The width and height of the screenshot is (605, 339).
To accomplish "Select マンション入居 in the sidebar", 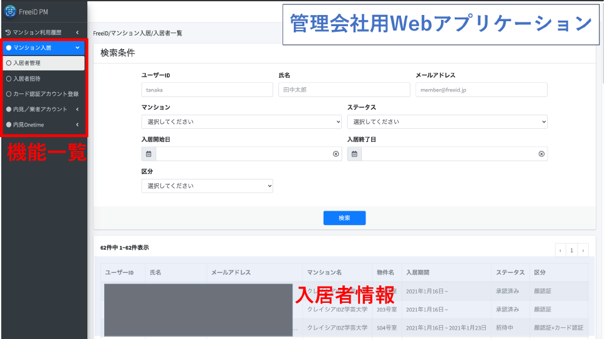I will [44, 48].
